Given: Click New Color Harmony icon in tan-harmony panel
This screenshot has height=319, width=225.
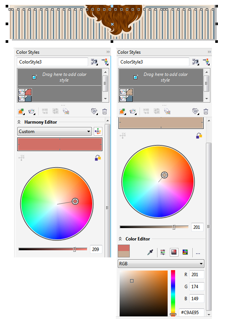Looking at the screenshot, I should click(x=133, y=112).
